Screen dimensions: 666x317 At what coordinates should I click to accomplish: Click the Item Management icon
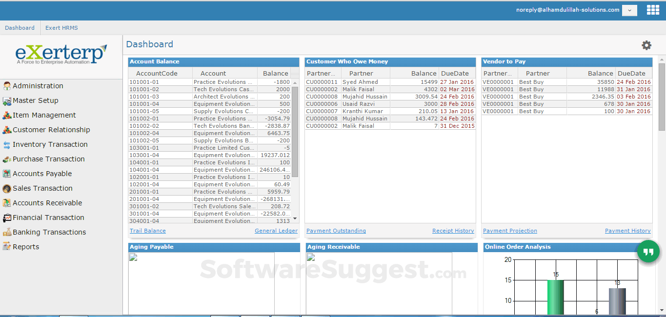[7, 115]
